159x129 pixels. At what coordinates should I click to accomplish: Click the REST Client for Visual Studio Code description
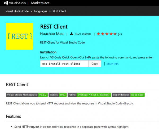coord(62,42)
